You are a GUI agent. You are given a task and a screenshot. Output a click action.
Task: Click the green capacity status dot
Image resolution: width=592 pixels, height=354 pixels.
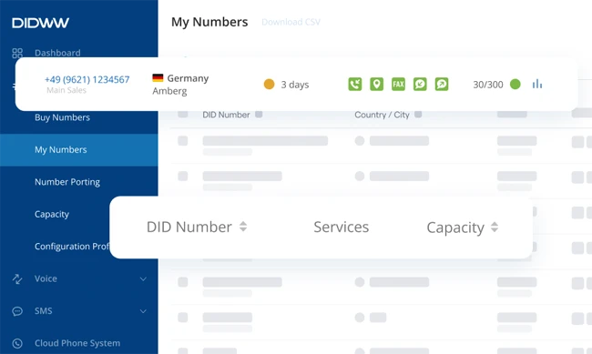point(515,84)
